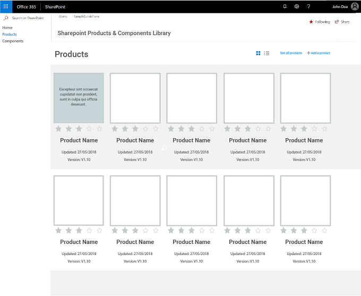The width and height of the screenshot is (361, 296).
Task: Switch to the list view layout
Action: (267, 53)
